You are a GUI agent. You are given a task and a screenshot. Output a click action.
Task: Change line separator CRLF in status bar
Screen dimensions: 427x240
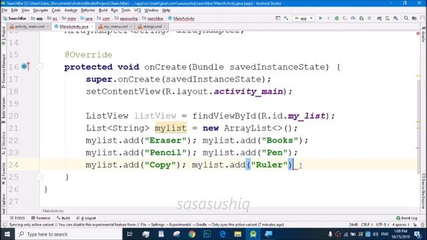click(x=366, y=225)
